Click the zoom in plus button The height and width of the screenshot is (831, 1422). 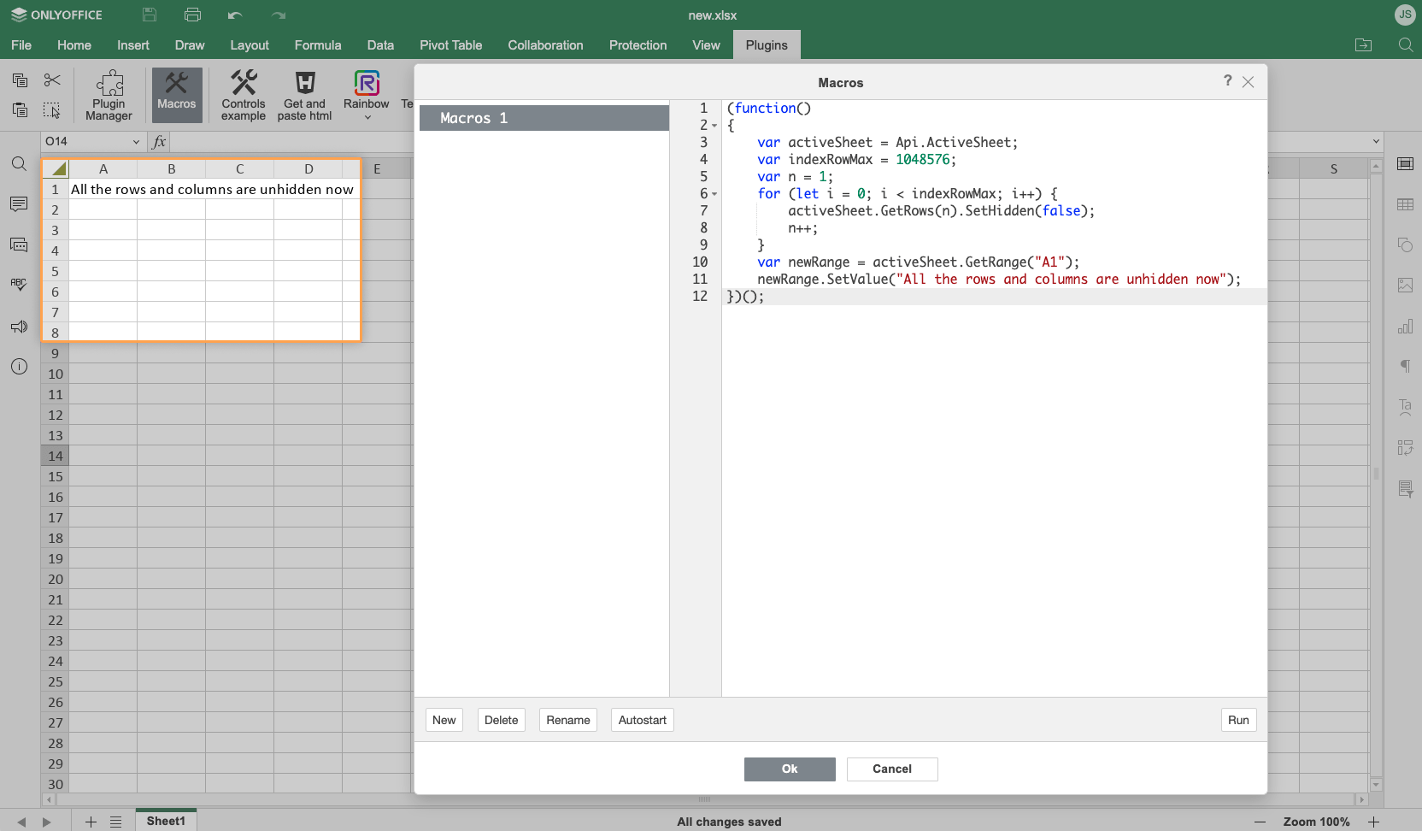pos(1373,822)
